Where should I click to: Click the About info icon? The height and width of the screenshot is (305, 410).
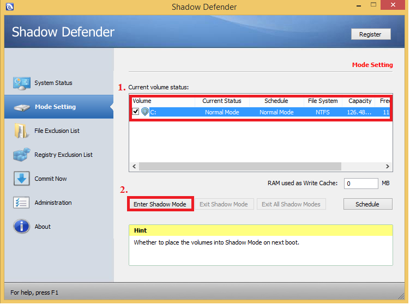click(21, 227)
